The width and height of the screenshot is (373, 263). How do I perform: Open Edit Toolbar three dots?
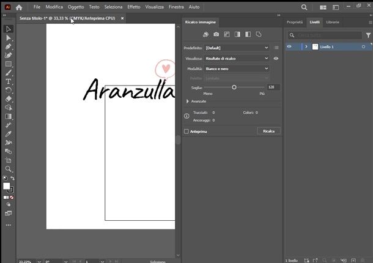(x=9, y=225)
